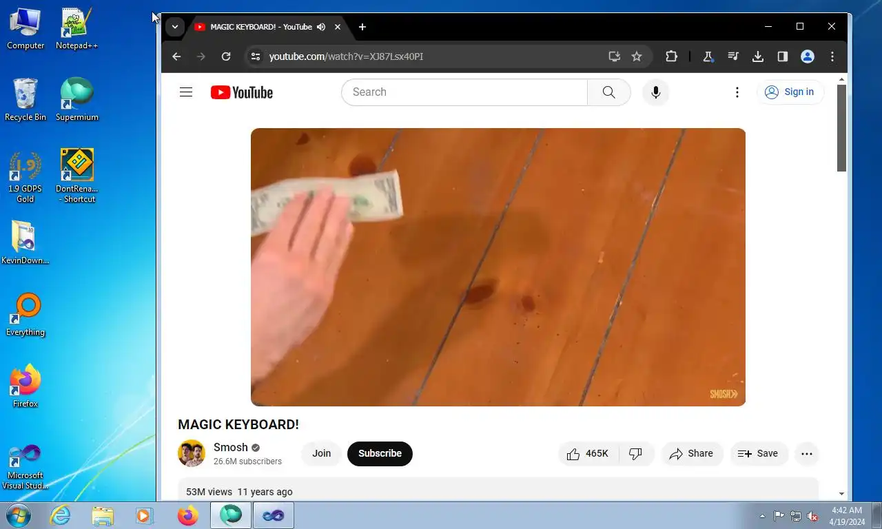This screenshot has width=882, height=529.
Task: Select the Recycle Bin icon
Action: [25, 100]
